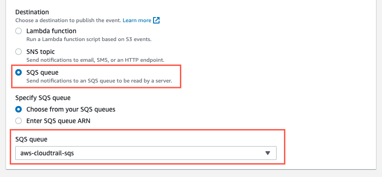Select the SQS queue destination radio button
The height and width of the screenshot is (177, 382).
point(18,72)
